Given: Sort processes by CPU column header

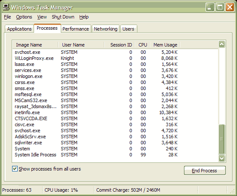Looking at the screenshot, I should [x=142, y=45].
